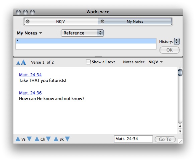Switch to the NKJV tab

coord(61,21)
